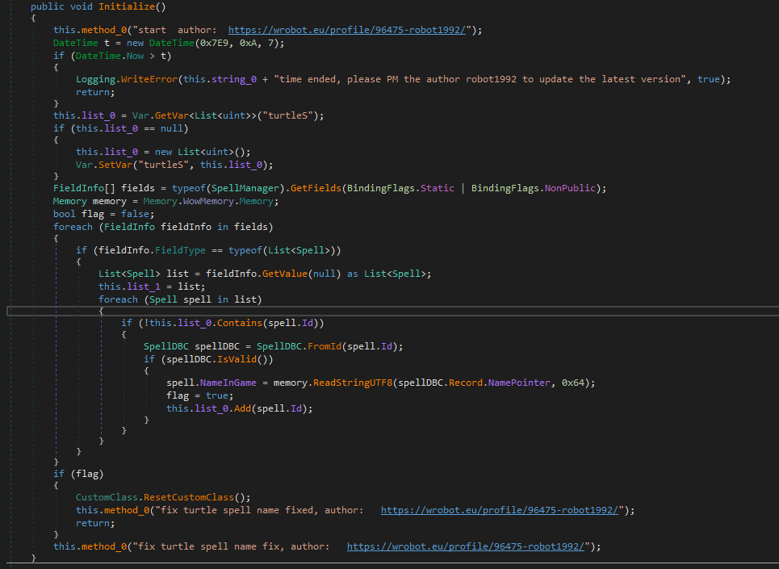
Task: Click the "false" keyword in flag declaration
Action: pos(135,214)
